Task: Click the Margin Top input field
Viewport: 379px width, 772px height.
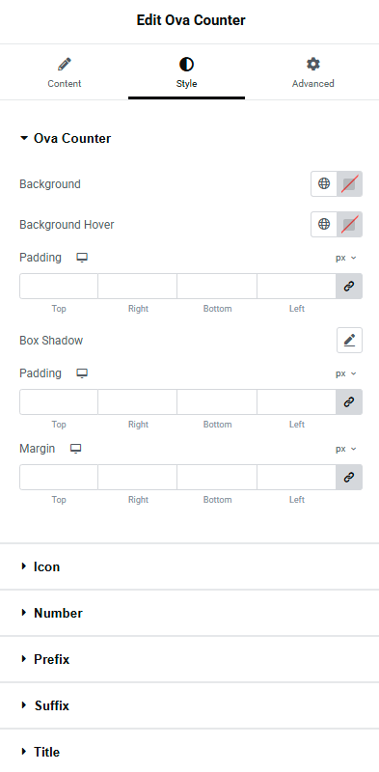Action: 59,477
